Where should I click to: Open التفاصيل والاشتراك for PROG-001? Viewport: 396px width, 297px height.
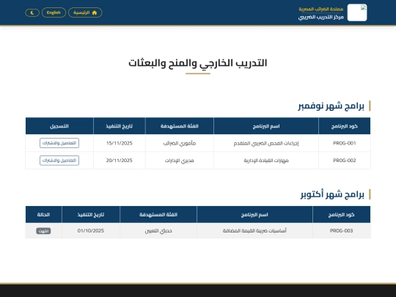tap(59, 143)
